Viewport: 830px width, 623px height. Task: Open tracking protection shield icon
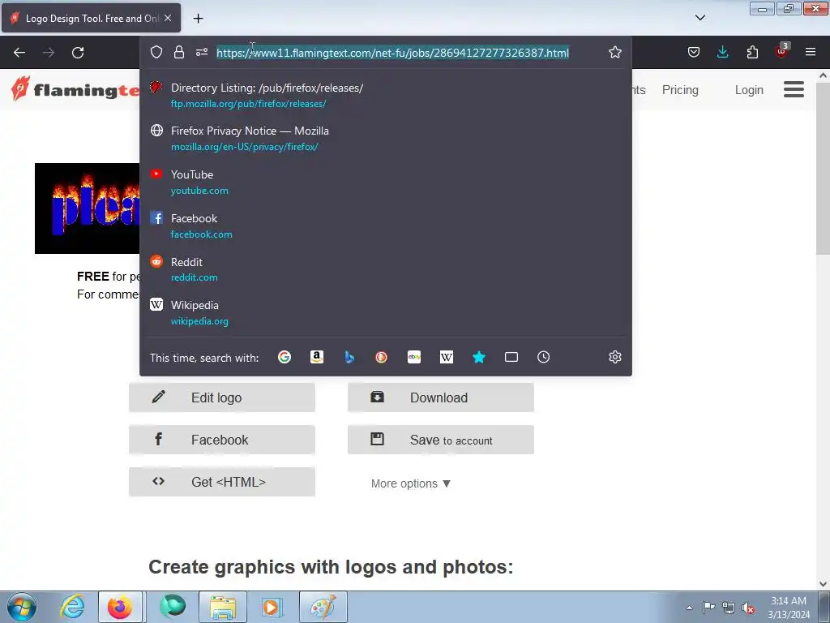coord(156,52)
